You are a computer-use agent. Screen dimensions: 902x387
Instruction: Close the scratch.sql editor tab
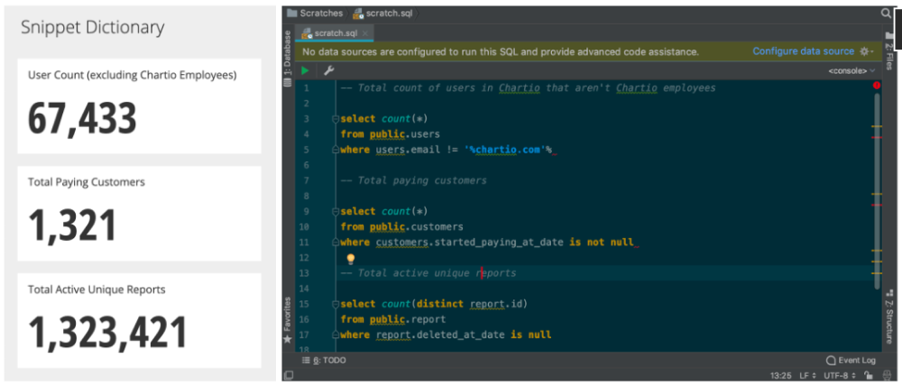[364, 33]
